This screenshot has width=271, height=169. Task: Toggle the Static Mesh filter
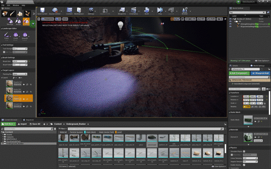point(90,132)
